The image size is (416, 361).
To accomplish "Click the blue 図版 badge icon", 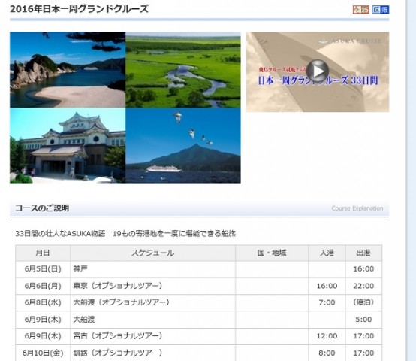I will coord(381,10).
